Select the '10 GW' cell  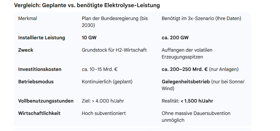click(89, 38)
